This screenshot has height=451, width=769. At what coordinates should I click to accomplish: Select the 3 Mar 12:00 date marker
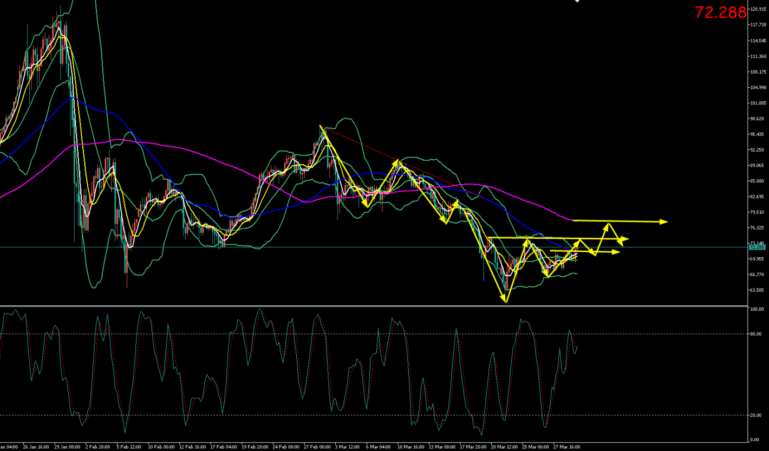[x=347, y=447]
